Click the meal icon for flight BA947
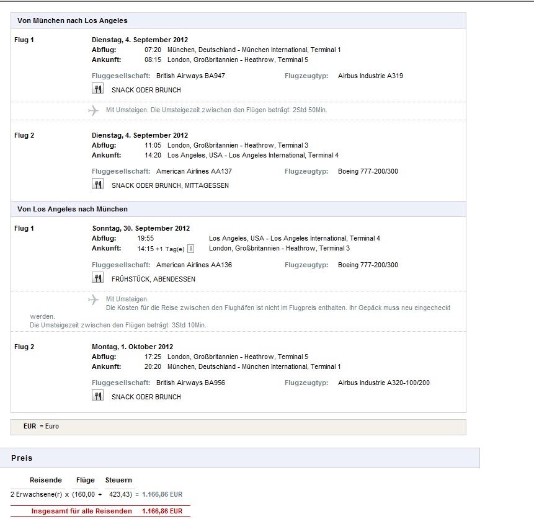 click(x=97, y=89)
